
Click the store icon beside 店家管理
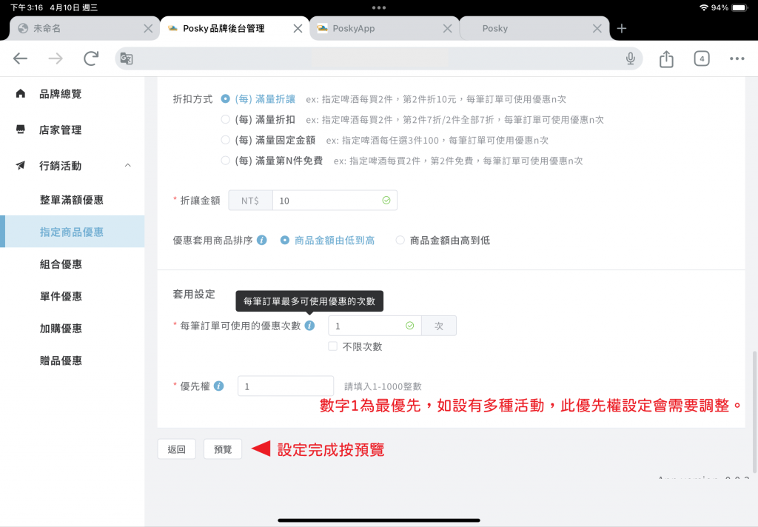click(x=20, y=130)
